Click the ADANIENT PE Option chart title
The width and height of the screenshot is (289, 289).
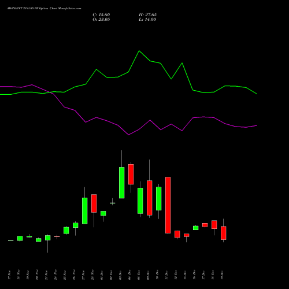[44, 9]
